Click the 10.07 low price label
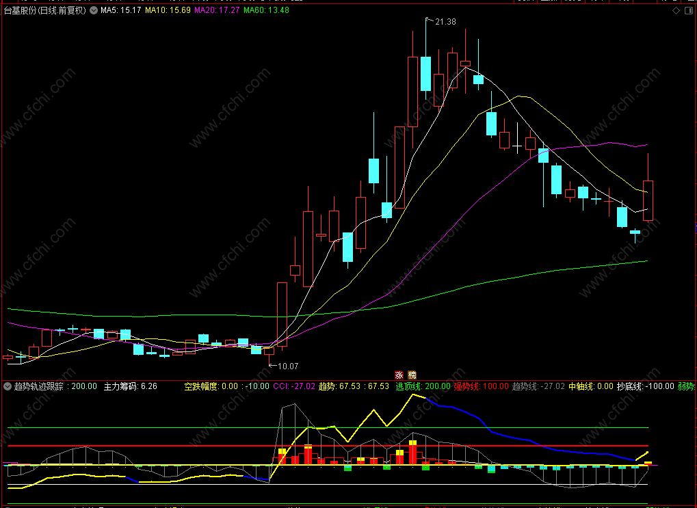This screenshot has height=508, width=697. [x=288, y=366]
